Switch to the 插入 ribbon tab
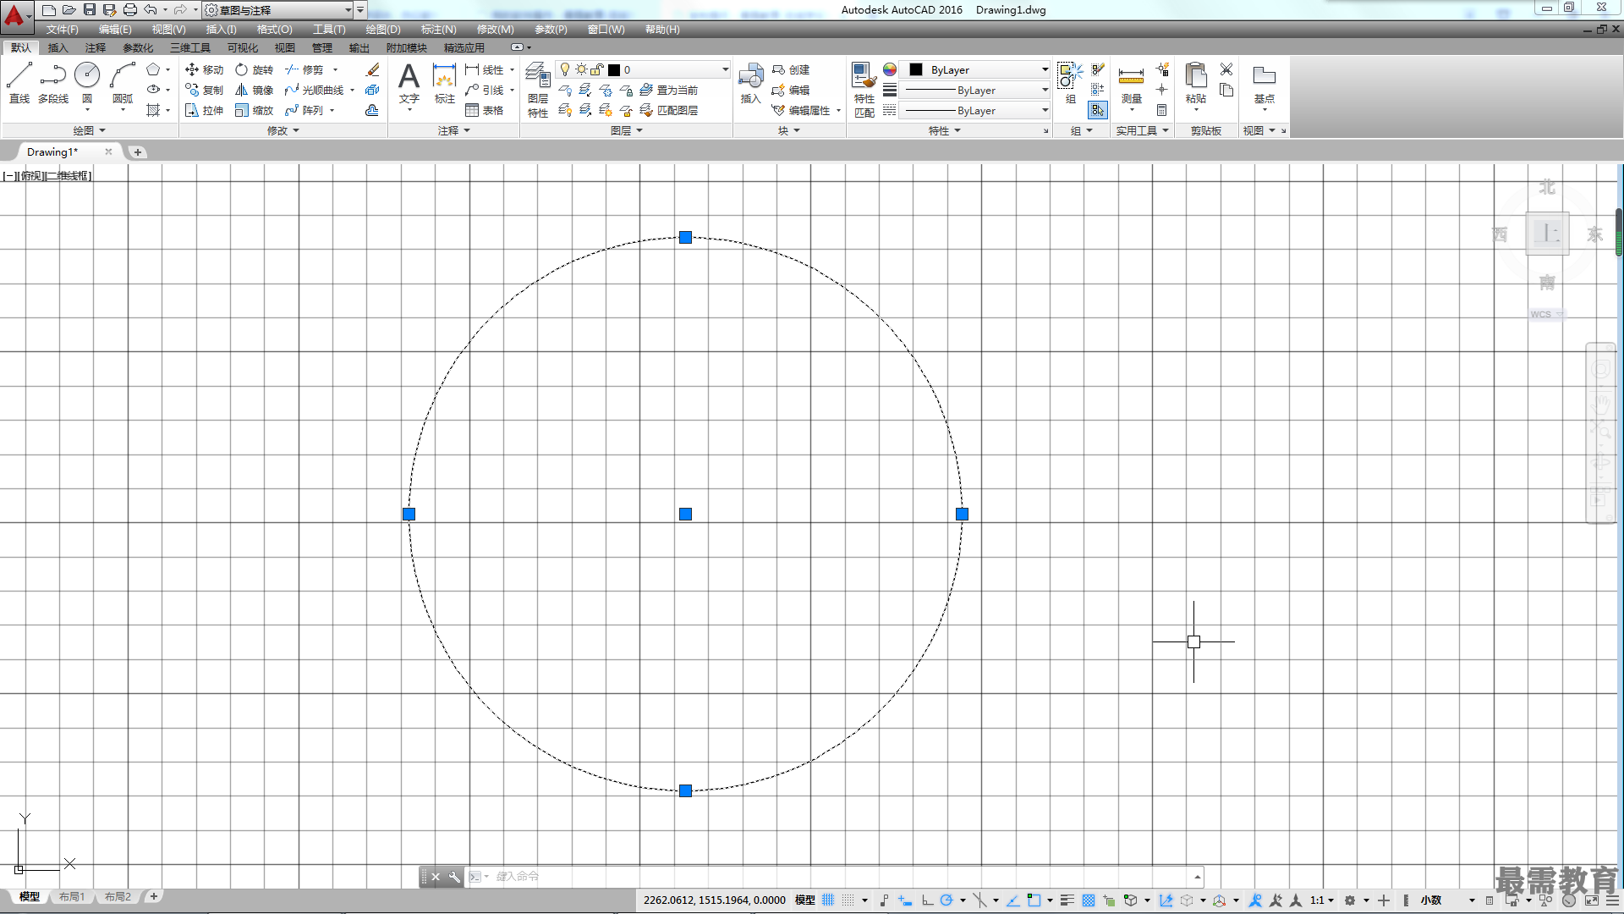 58,48
